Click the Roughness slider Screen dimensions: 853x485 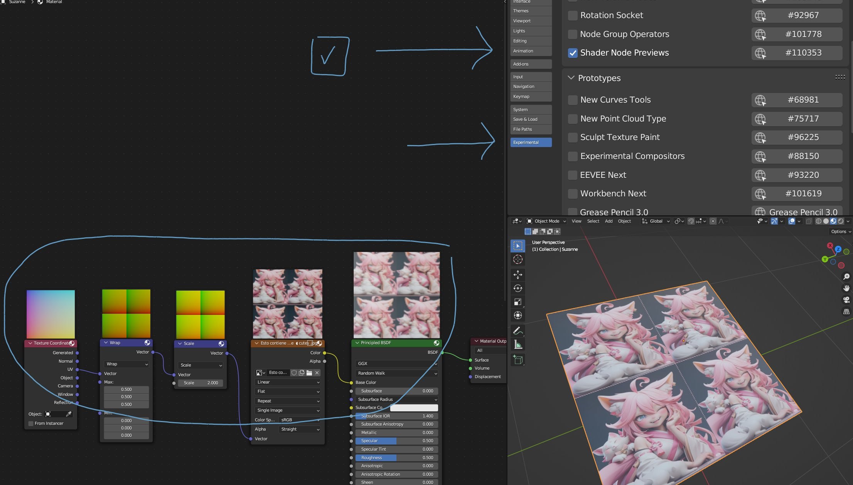click(x=396, y=458)
